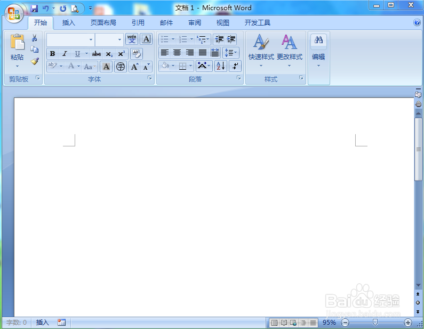The height and width of the screenshot is (329, 424).
Task: Open 更改样式 menu
Action: [290, 50]
